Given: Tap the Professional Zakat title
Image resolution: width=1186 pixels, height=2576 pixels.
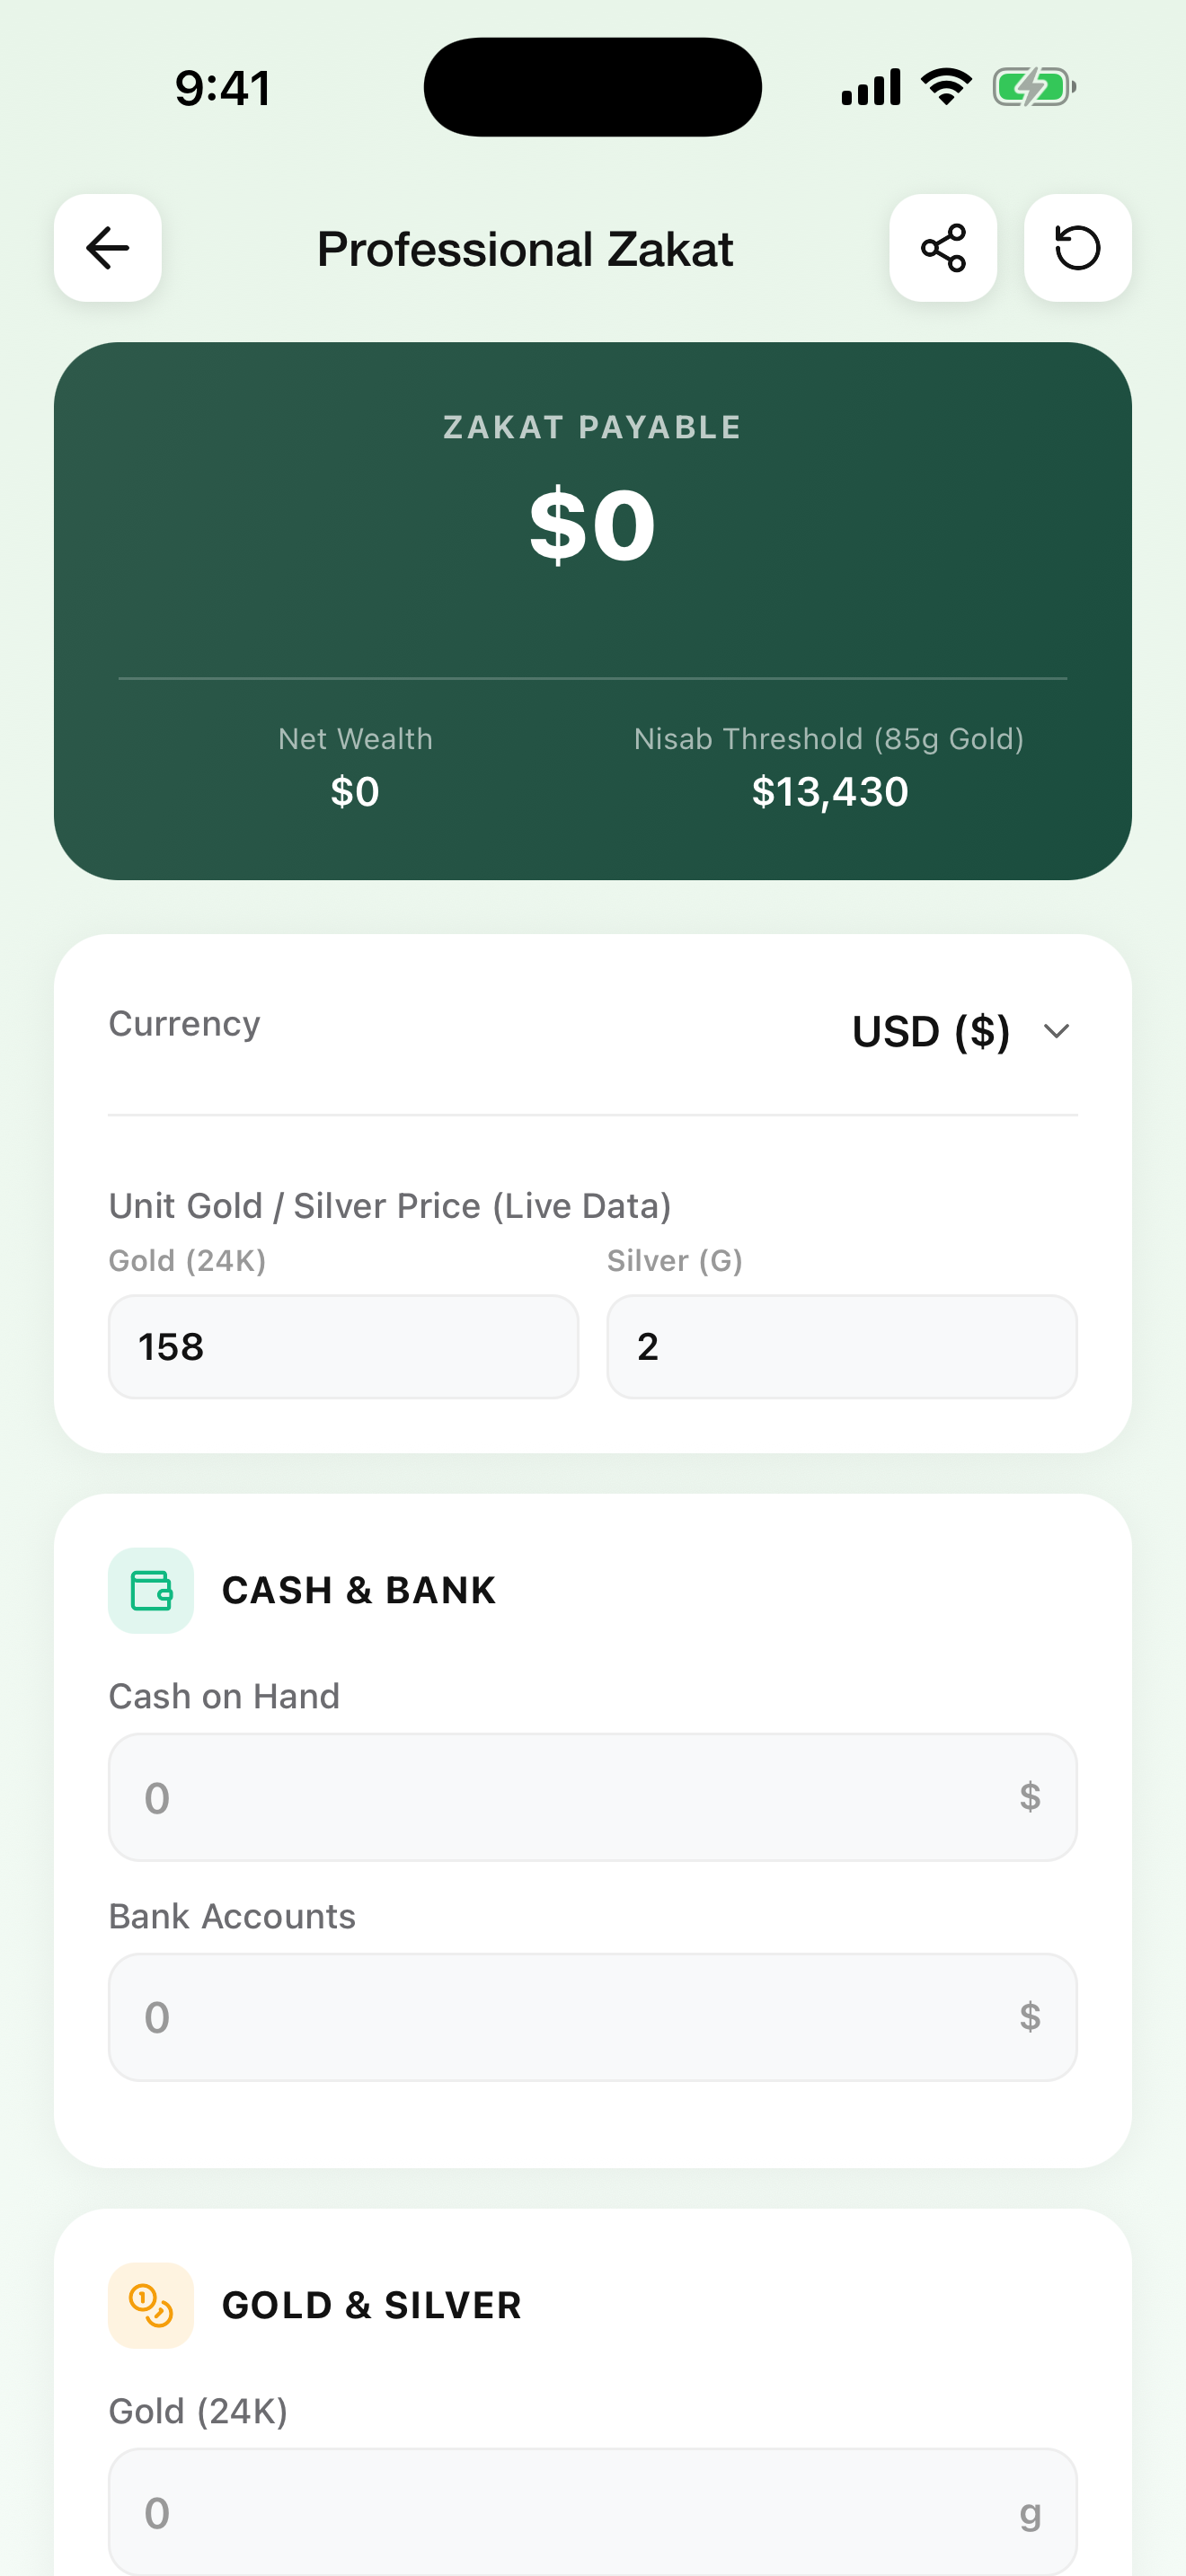Looking at the screenshot, I should 525,249.
